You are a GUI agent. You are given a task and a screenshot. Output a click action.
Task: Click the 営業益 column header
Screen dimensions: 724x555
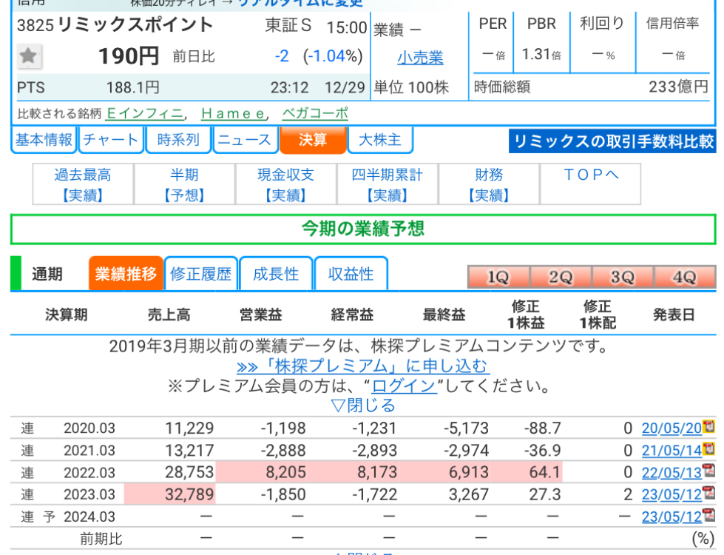260,314
